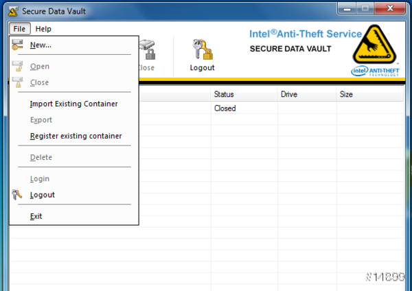Choose Import Existing Container
Screen dimensions: 412x291
tap(73, 104)
